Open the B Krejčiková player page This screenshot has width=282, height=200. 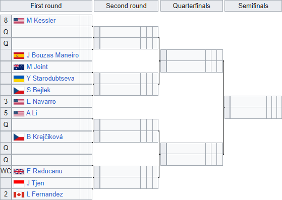44,137
